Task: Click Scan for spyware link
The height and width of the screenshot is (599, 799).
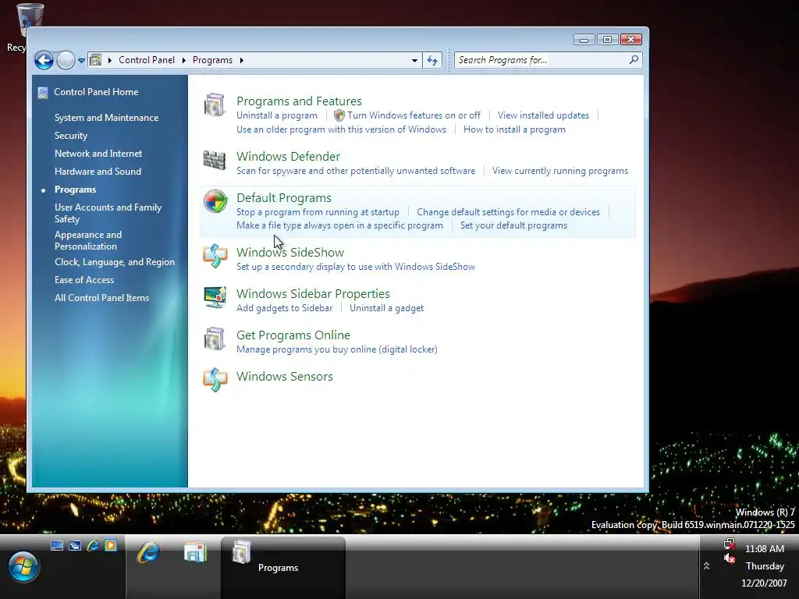Action: pyautogui.click(x=356, y=171)
